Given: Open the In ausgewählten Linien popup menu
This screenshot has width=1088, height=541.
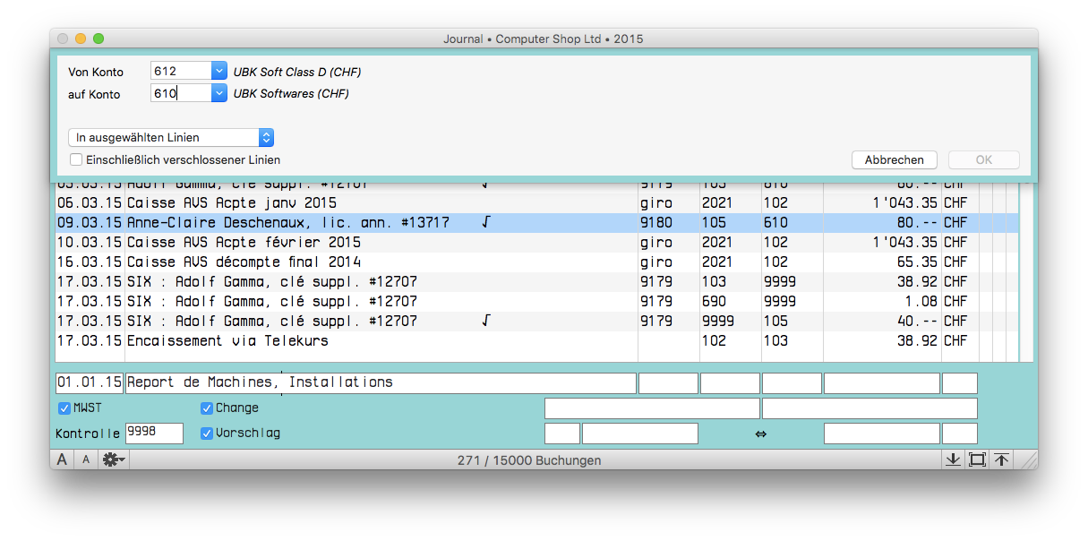Looking at the screenshot, I should pyautogui.click(x=171, y=137).
